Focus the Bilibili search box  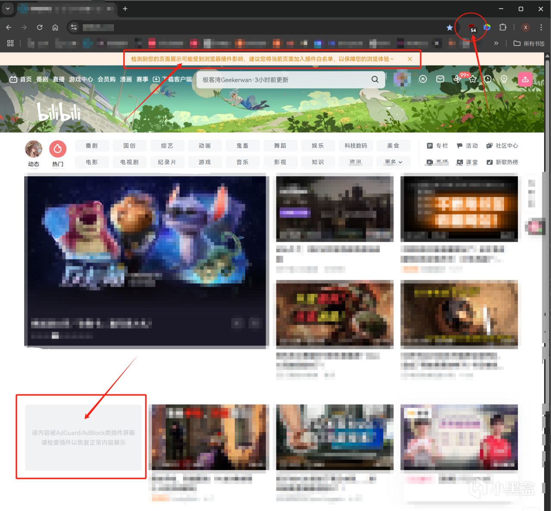point(284,80)
